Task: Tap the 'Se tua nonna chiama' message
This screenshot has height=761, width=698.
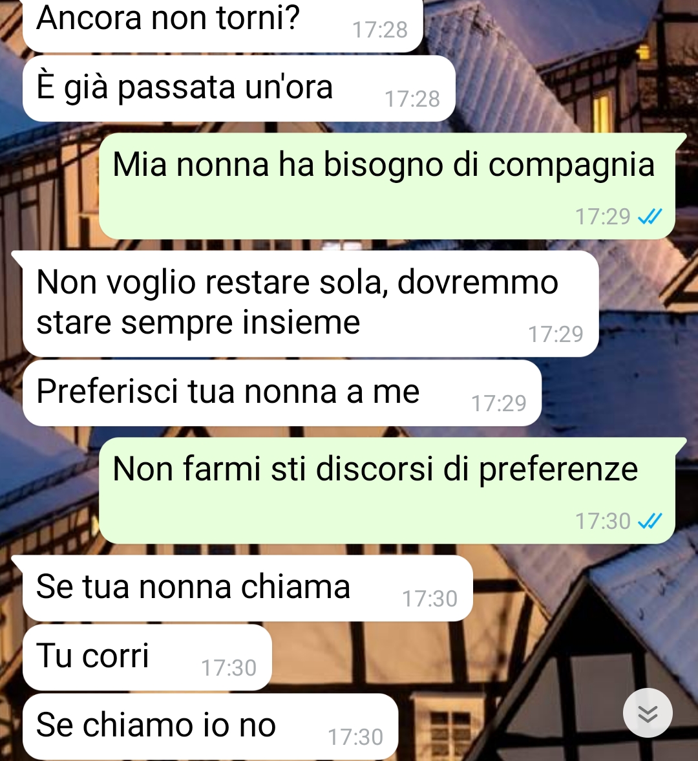Action: click(248, 588)
